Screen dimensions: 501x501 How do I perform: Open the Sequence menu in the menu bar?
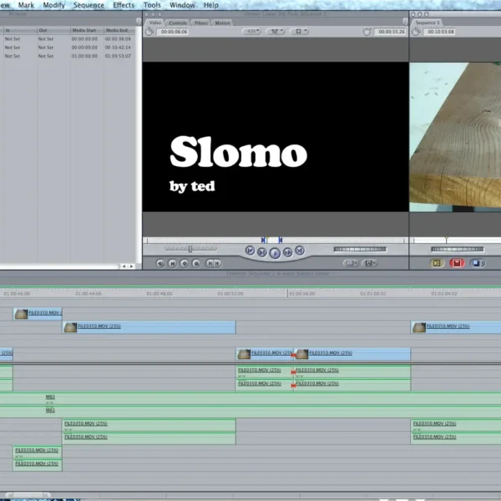pos(89,5)
